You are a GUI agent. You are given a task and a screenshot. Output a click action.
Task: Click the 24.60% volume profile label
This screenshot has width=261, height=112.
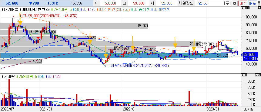(x=223, y=55)
